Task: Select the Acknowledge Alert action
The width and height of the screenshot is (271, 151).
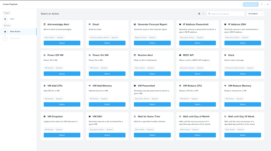Action: (62, 43)
